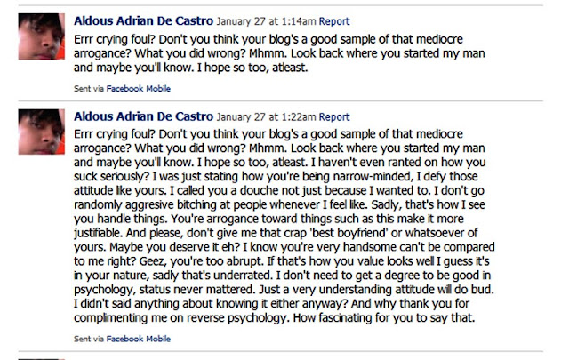Viewport: 569px width, 360px height.
Task: Click the partially visible avatar at the bottom
Action: pos(39,357)
